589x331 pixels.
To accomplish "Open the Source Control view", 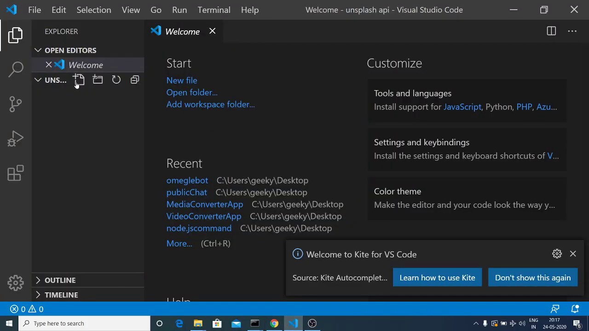I will pos(16,104).
